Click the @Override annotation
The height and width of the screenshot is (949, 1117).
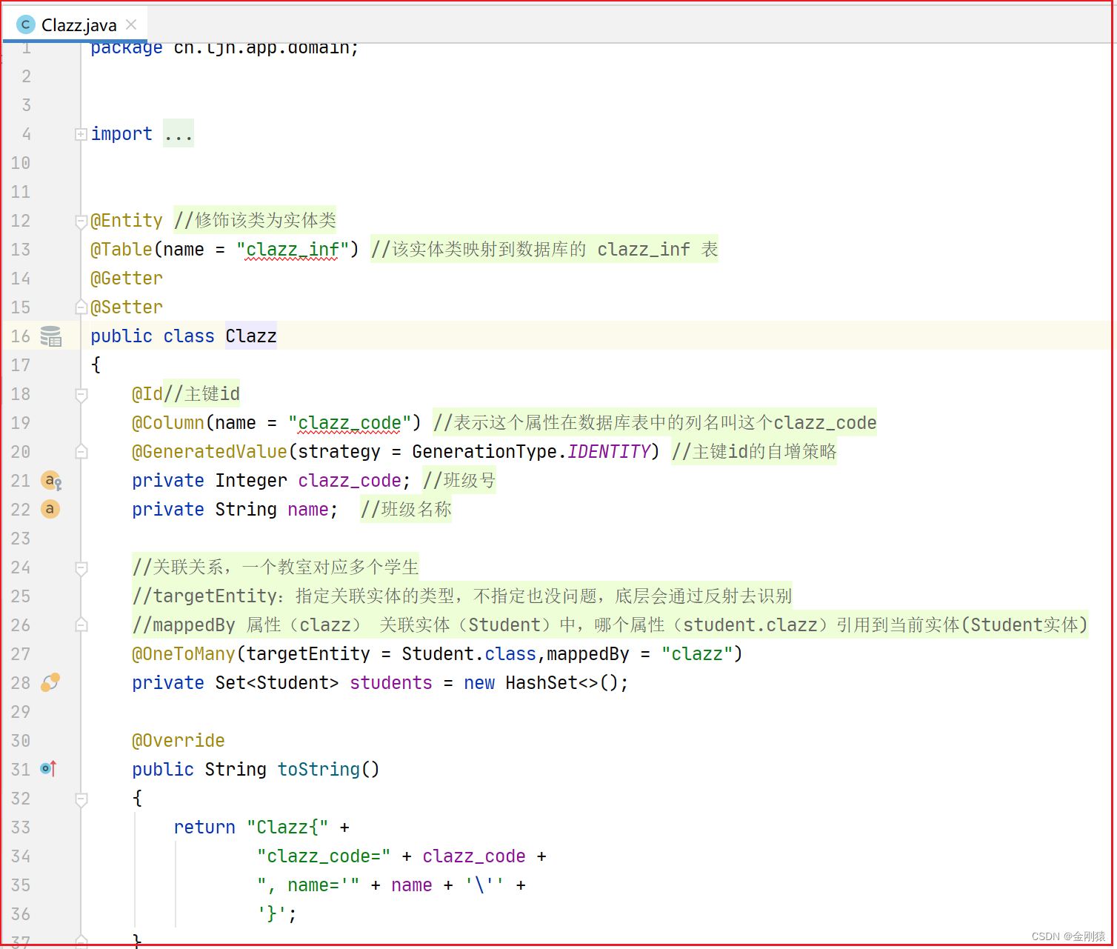pos(179,741)
